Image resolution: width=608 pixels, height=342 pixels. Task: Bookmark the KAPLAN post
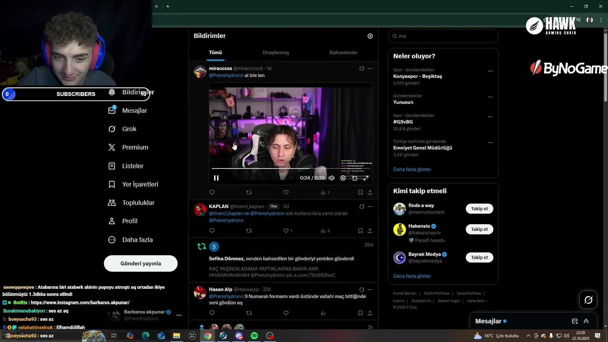[360, 231]
